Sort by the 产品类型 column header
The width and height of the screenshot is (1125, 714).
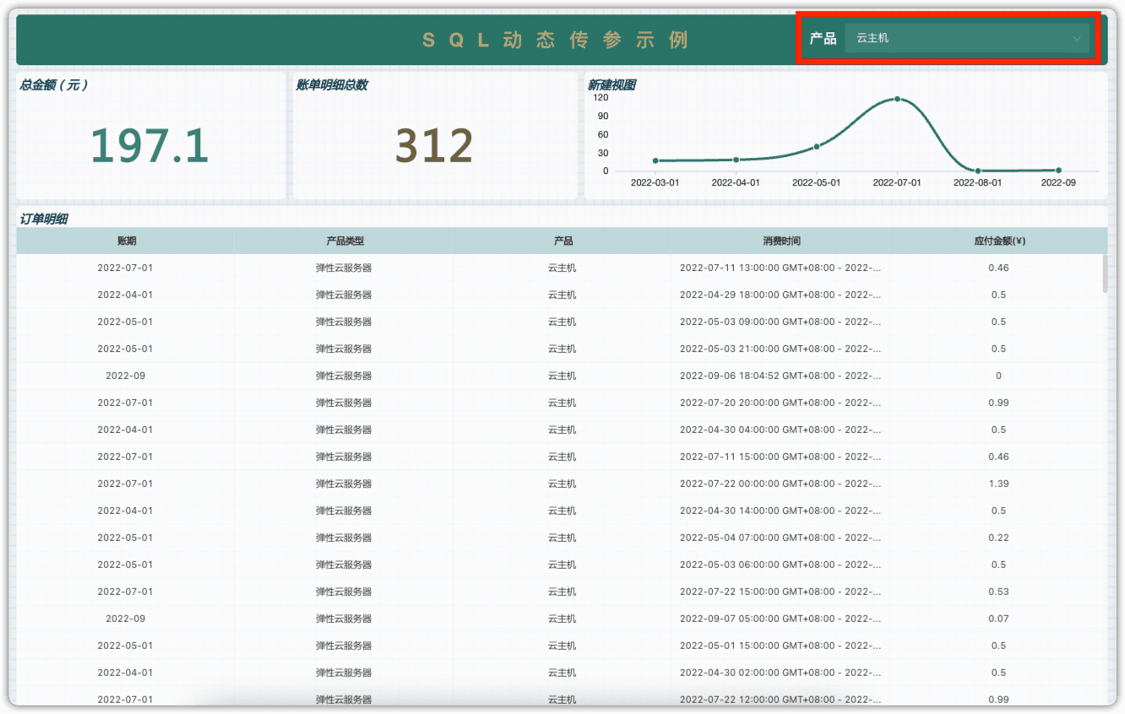(345, 241)
